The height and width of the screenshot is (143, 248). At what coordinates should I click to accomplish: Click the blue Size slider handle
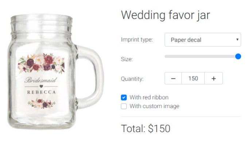[x=238, y=56]
